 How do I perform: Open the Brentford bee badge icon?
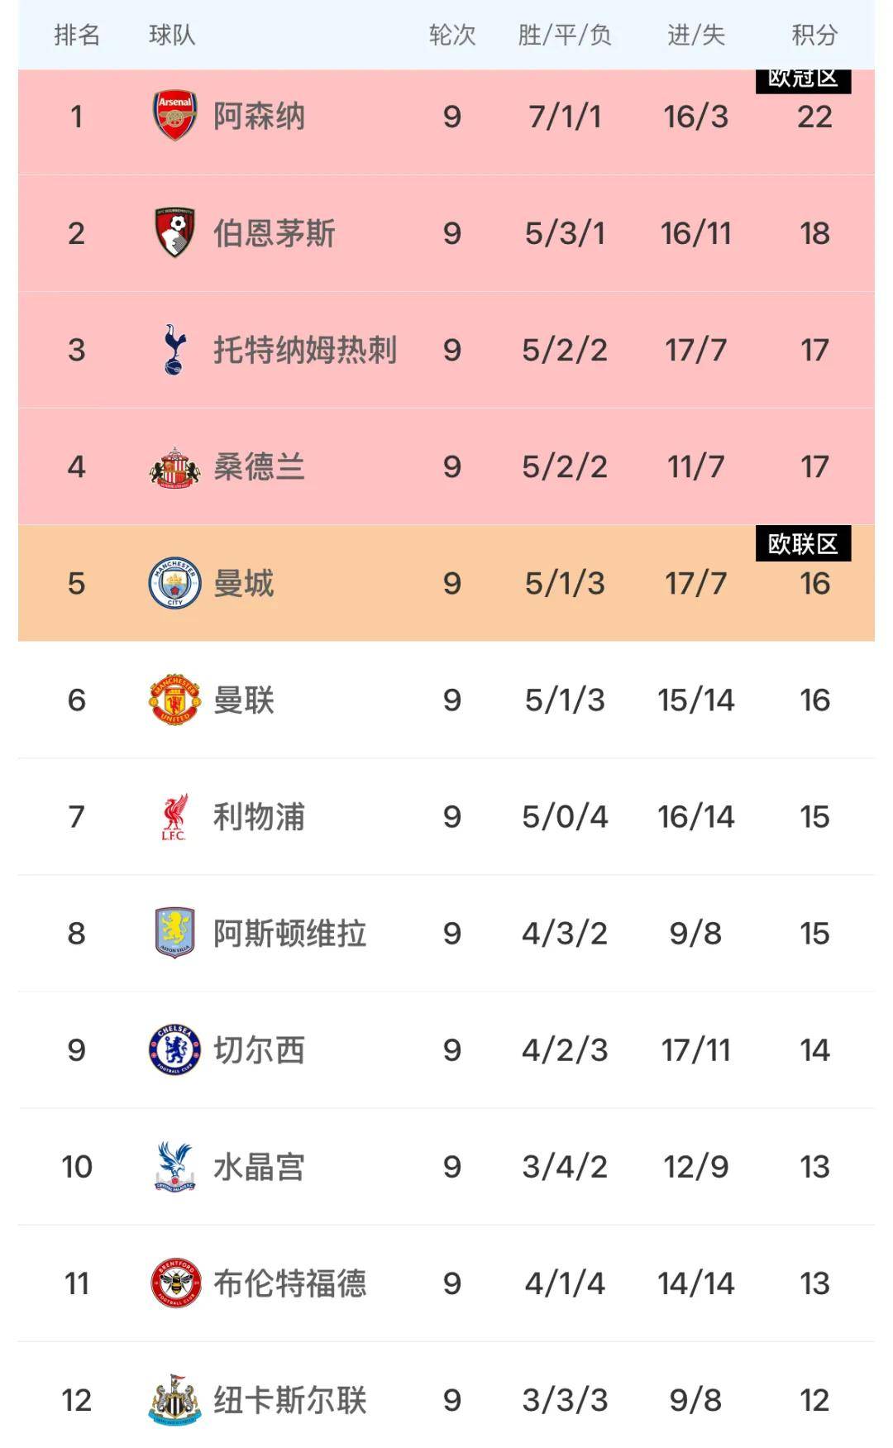tap(174, 1283)
